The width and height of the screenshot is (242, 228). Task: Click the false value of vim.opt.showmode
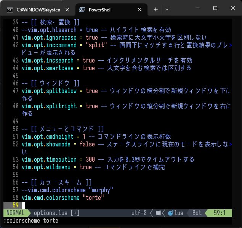[x=87, y=144]
